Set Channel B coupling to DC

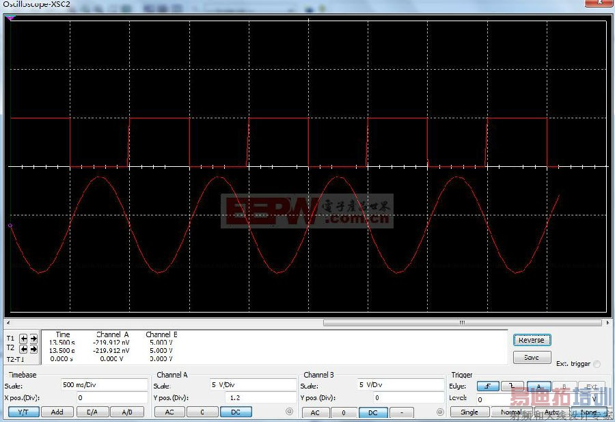[373, 413]
